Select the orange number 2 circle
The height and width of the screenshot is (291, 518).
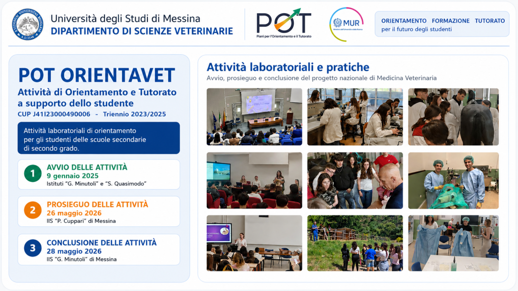pos(33,210)
